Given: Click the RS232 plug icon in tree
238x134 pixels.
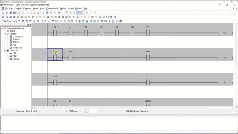Looking at the screenshot, I should click(x=8, y=31).
